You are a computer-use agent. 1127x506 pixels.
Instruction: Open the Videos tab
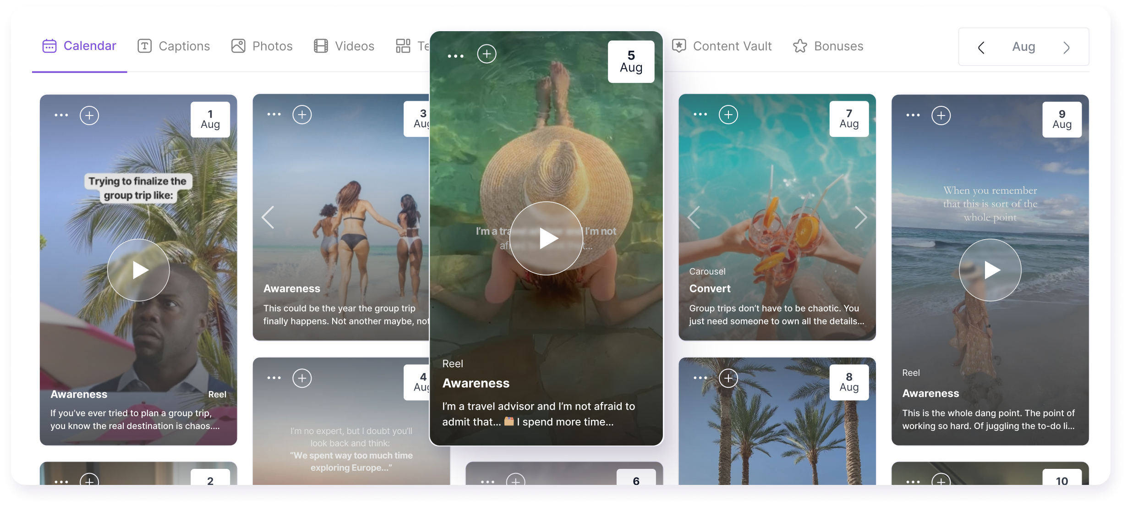344,46
